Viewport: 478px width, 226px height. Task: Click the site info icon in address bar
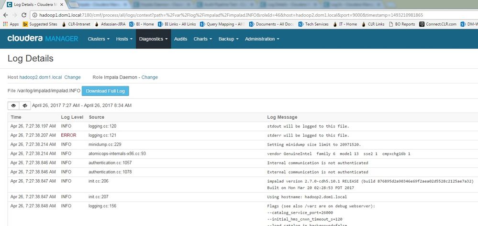[x=35, y=15]
